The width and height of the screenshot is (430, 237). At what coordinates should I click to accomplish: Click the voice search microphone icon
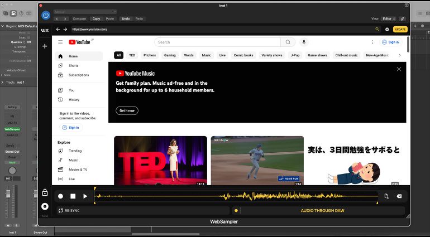[x=304, y=42]
